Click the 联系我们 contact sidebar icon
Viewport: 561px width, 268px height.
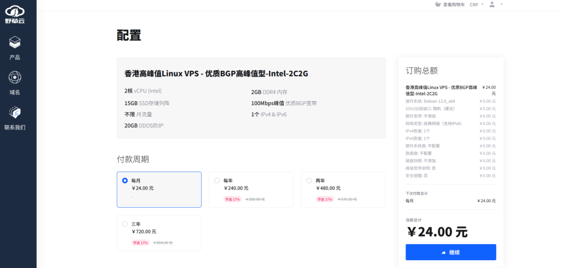pyautogui.click(x=15, y=112)
